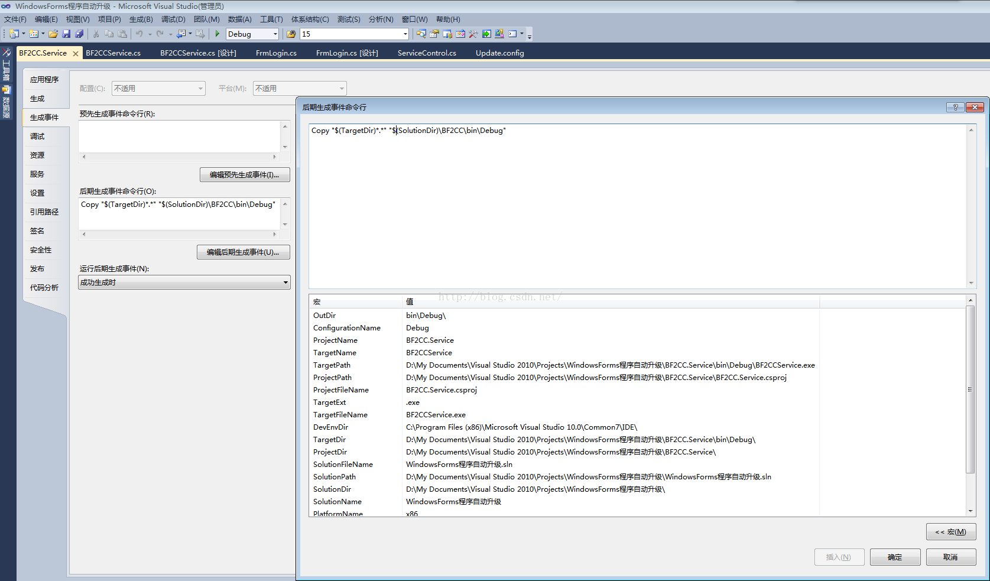Close the BF2CC.Service tab
This screenshot has width=990, height=581.
click(x=76, y=53)
